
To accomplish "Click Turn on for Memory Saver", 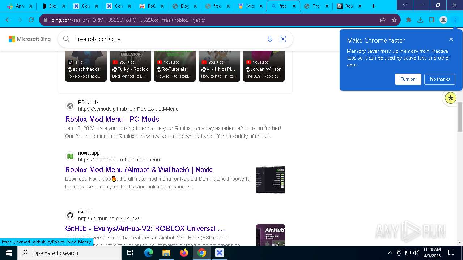I will (408, 79).
